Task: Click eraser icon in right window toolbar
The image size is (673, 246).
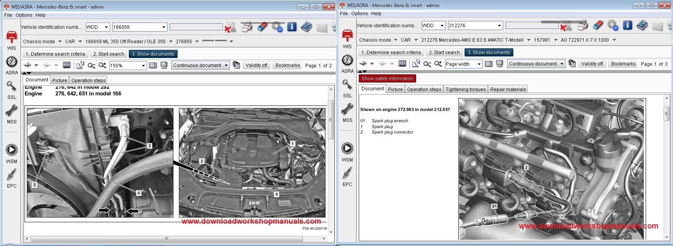Action: 598,25
